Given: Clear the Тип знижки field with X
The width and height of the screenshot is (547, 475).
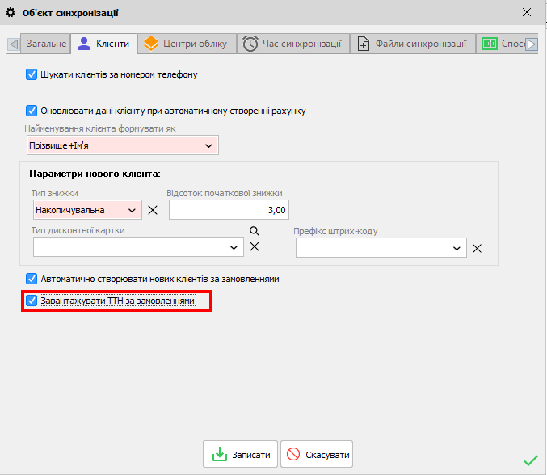Looking at the screenshot, I should (x=152, y=210).
